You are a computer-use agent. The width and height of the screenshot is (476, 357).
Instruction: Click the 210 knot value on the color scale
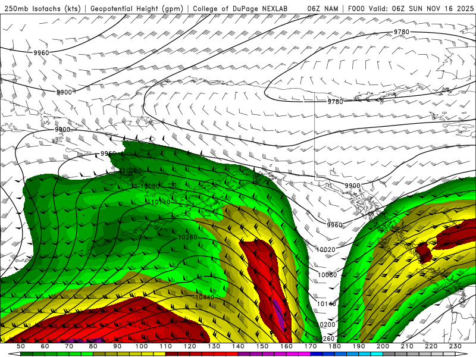coord(407,346)
